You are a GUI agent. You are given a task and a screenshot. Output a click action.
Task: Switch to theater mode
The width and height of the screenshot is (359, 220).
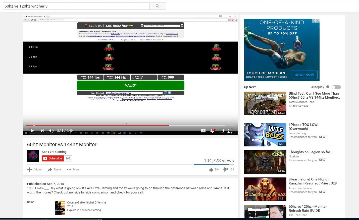tap(221, 131)
